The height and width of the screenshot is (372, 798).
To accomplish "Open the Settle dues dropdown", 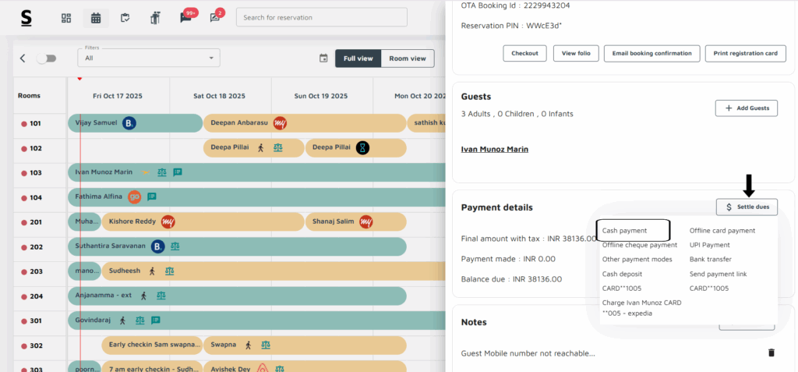I will tap(747, 207).
